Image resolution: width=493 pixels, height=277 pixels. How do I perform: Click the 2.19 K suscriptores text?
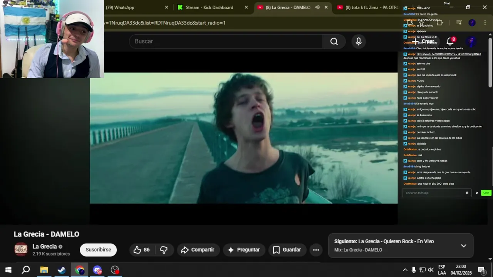tap(51, 254)
